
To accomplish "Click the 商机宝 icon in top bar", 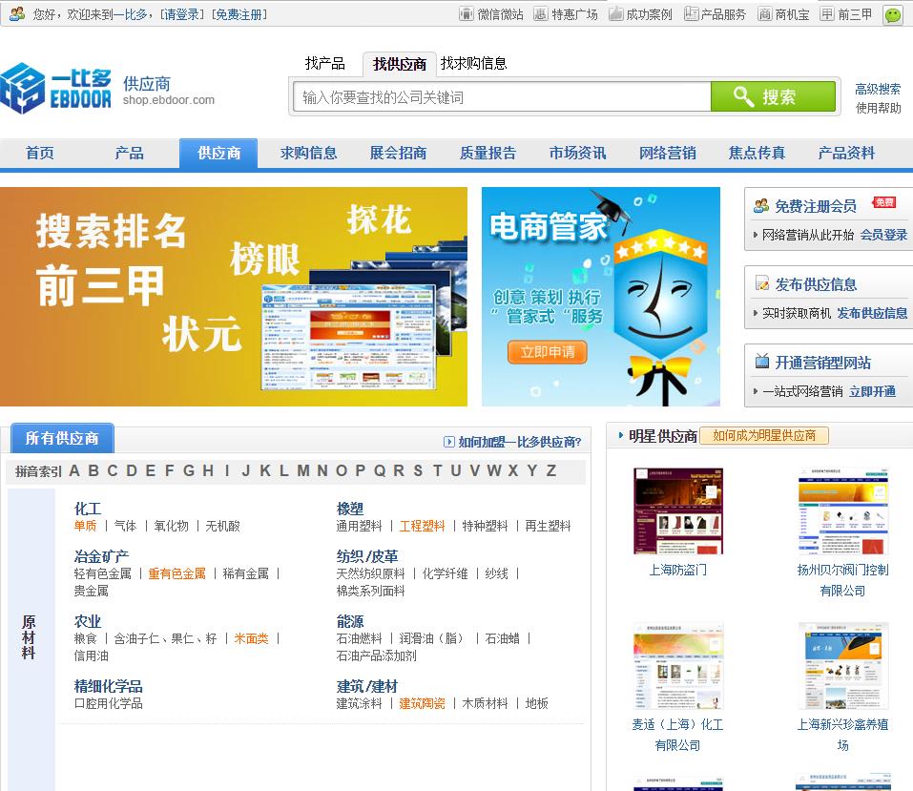I will 764,14.
